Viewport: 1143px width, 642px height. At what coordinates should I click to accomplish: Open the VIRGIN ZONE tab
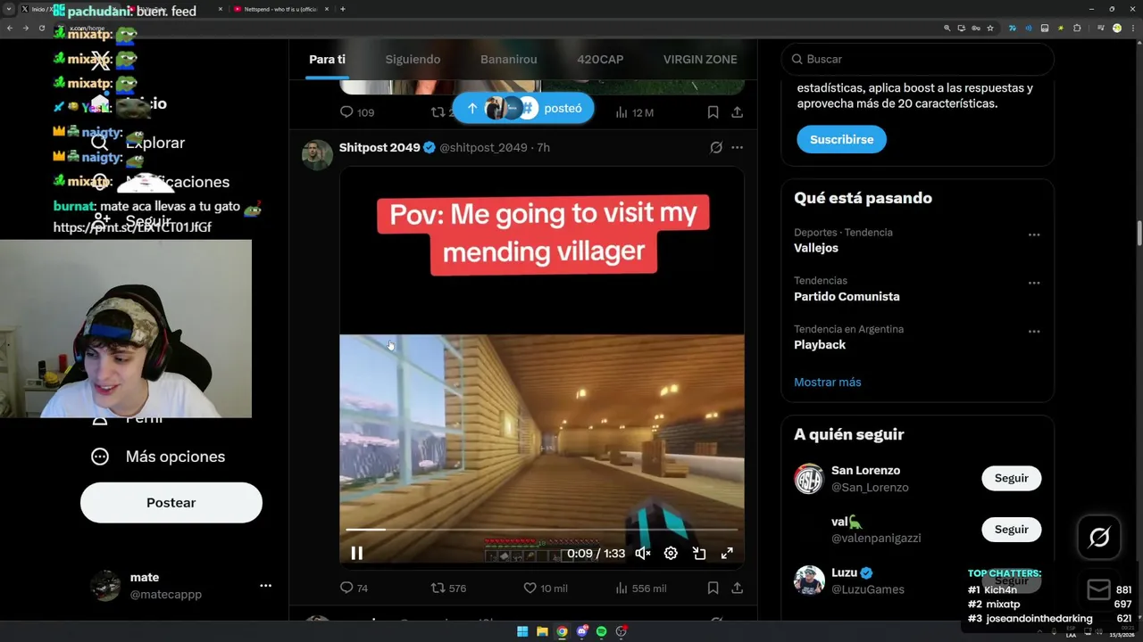[700, 59]
